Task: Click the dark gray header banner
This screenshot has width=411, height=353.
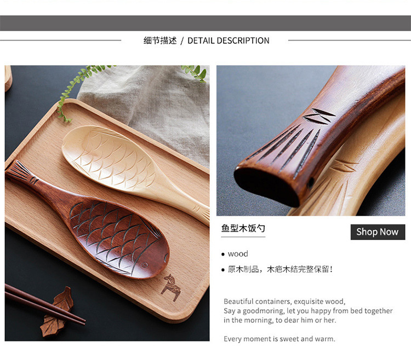Action: (206, 23)
